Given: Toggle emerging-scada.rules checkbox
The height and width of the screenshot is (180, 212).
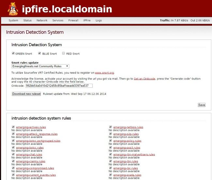Looking at the screenshot, I should [x=111, y=175].
